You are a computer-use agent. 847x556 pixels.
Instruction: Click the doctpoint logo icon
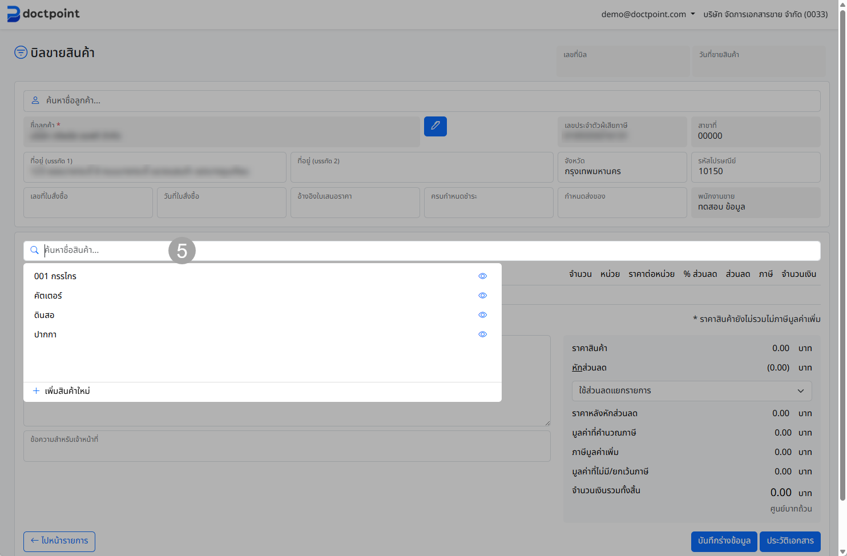coord(13,14)
